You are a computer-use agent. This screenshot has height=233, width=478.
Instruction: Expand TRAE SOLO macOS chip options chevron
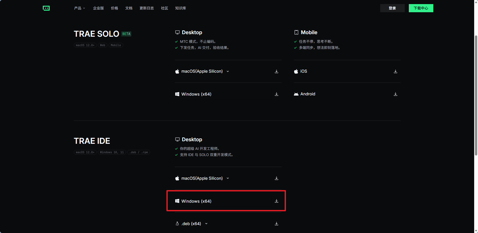tap(228, 71)
